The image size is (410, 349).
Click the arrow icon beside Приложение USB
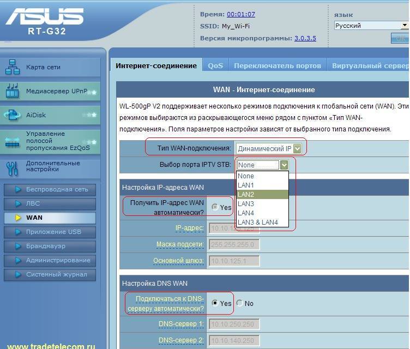coord(18,232)
